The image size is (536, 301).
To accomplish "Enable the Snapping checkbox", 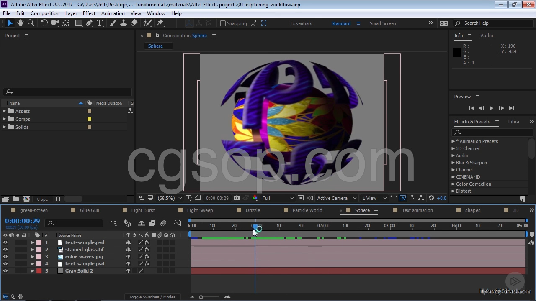I will (223, 23).
